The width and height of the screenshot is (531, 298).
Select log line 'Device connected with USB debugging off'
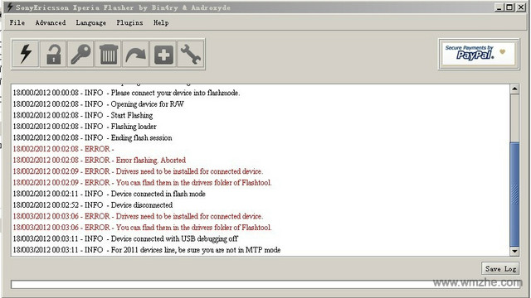[x=125, y=238]
